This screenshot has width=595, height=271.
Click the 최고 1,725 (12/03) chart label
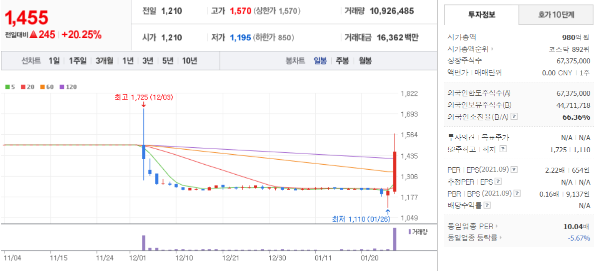(144, 97)
